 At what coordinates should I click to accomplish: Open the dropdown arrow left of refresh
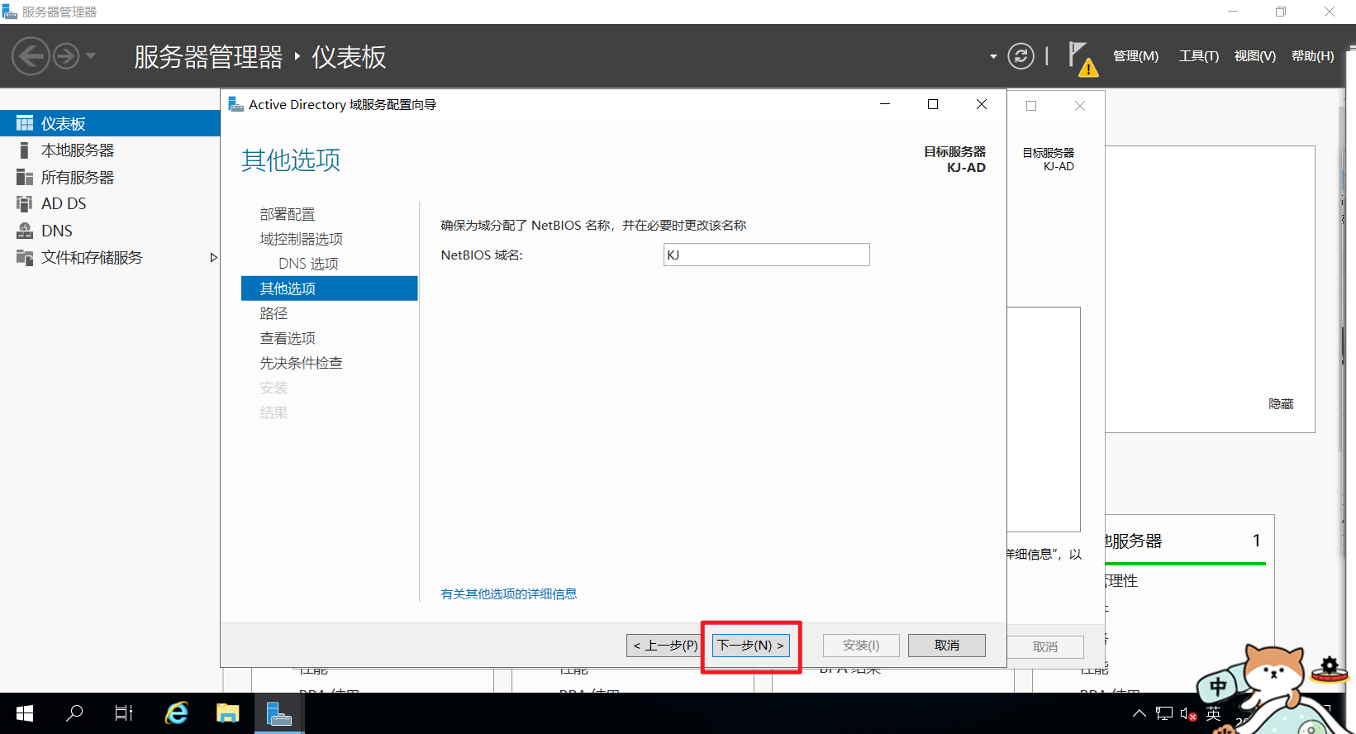[993, 57]
